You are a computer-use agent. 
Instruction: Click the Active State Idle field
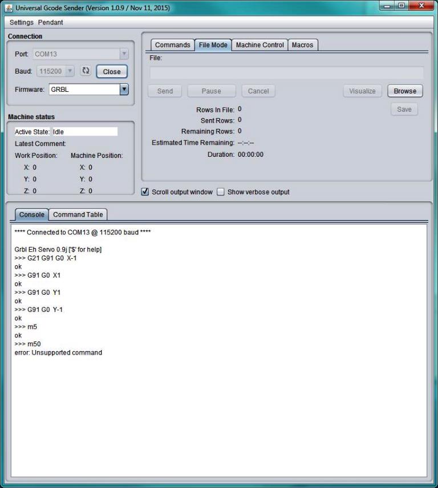click(x=85, y=132)
